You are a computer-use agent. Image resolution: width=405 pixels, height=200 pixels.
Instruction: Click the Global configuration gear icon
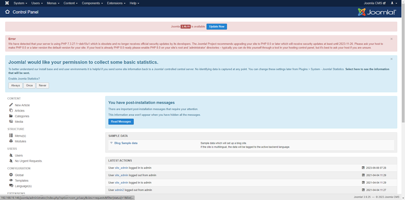[11, 174]
